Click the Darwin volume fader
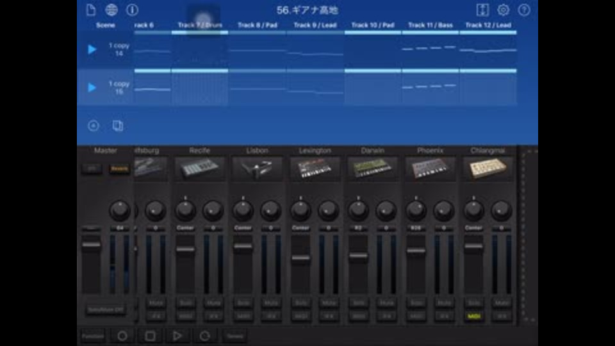This screenshot has height=346, width=615. point(358,256)
